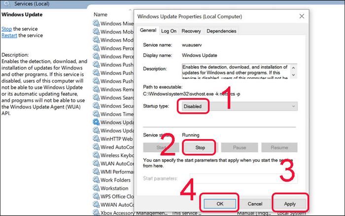Click the gear icon beside Windows Sear service
Image resolution: width=345 pixels, height=216 pixels.
pos(96,97)
